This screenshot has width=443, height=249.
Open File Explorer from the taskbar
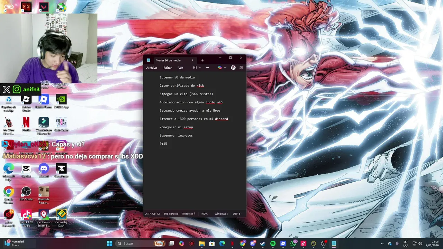[202, 243]
